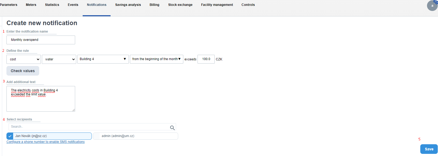Open the Stock exchange tab
The height and width of the screenshot is (156, 438).
pyautogui.click(x=180, y=5)
